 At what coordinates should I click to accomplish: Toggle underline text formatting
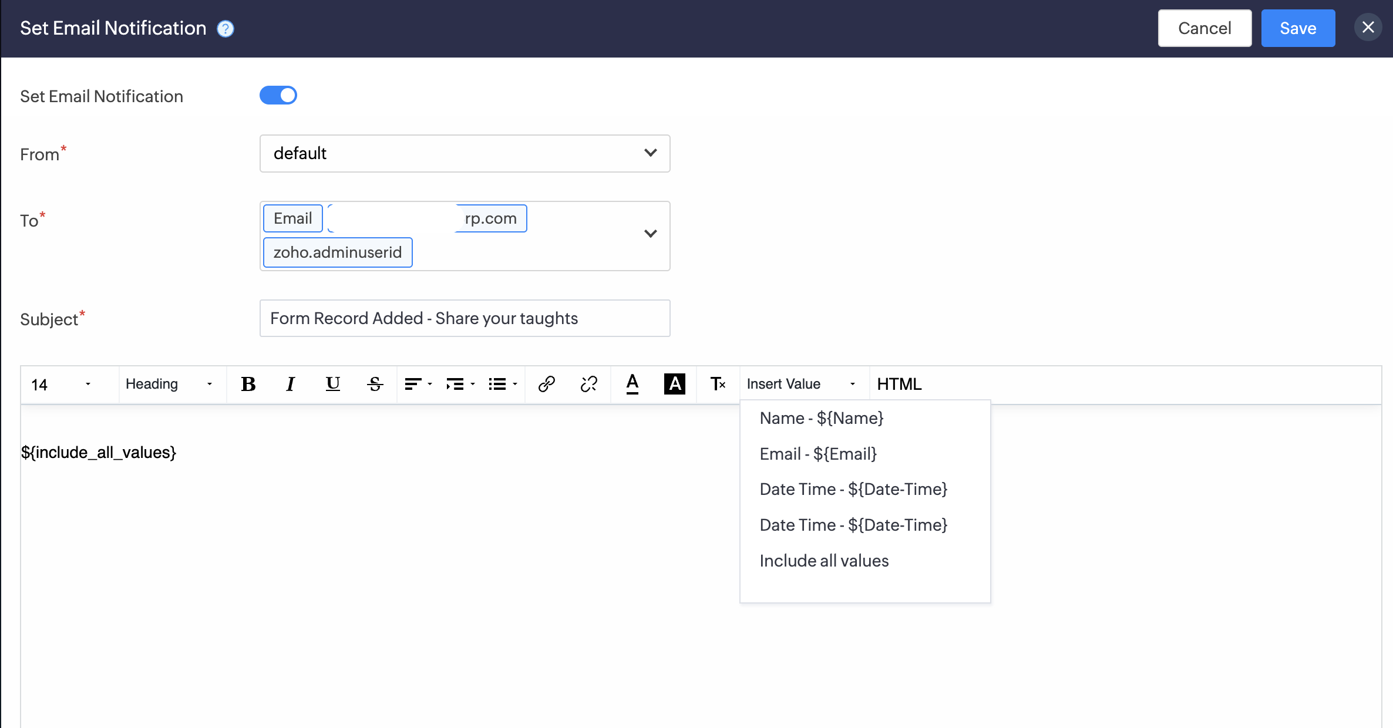pyautogui.click(x=332, y=384)
